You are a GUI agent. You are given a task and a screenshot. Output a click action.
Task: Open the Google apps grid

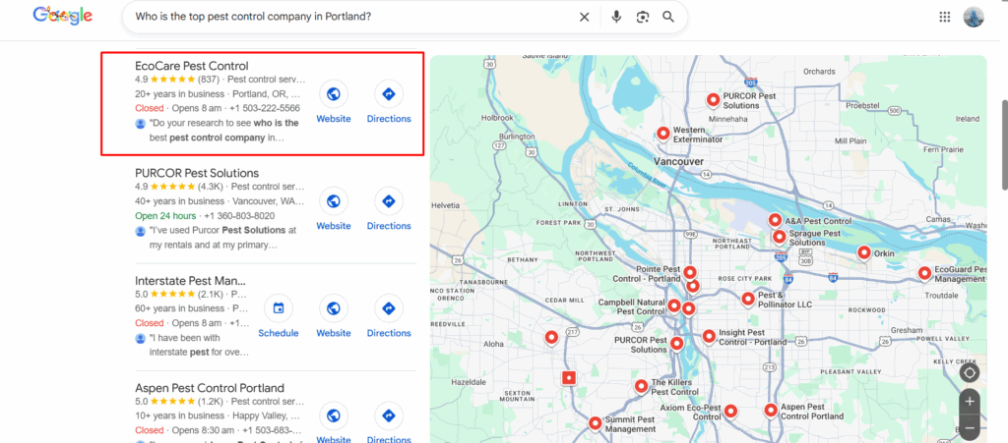click(x=945, y=17)
